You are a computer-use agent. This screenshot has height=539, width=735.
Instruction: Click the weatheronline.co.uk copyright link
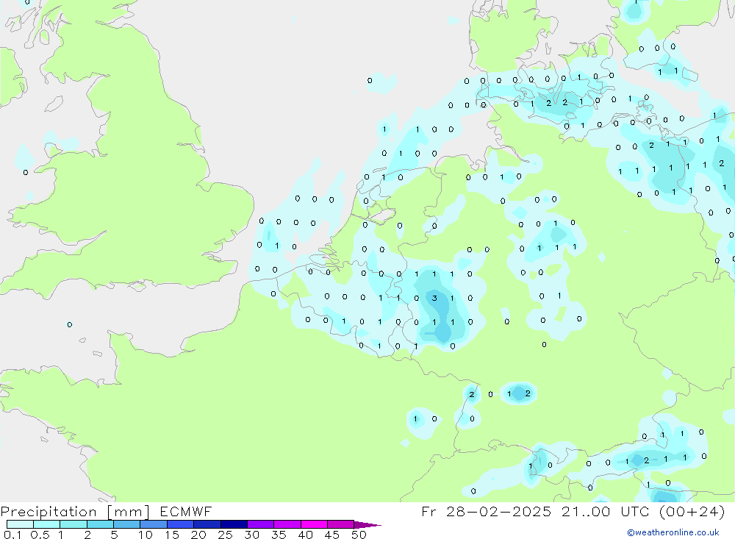673,532
